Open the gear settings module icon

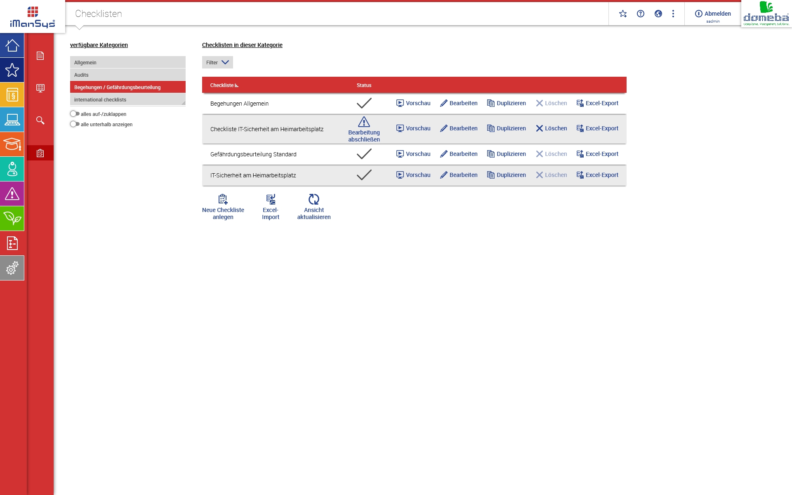pos(12,268)
